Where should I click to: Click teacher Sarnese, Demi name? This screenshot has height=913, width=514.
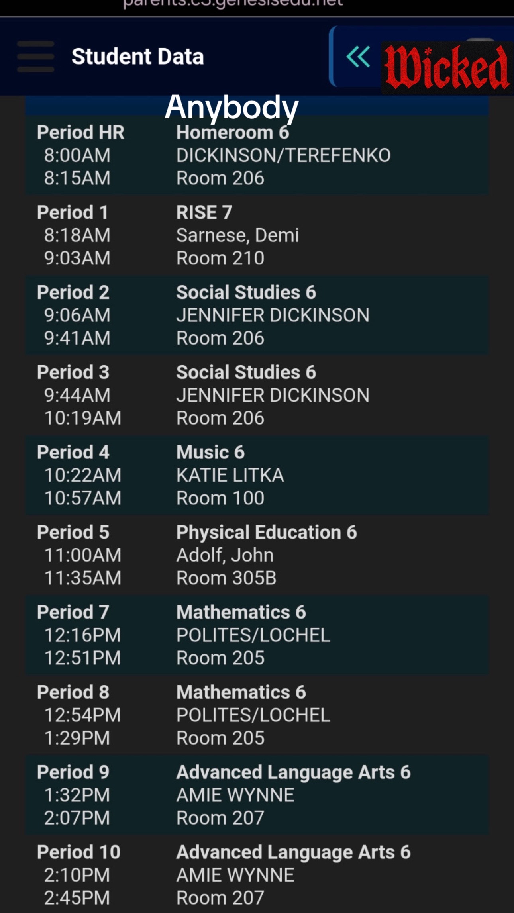[x=237, y=235]
